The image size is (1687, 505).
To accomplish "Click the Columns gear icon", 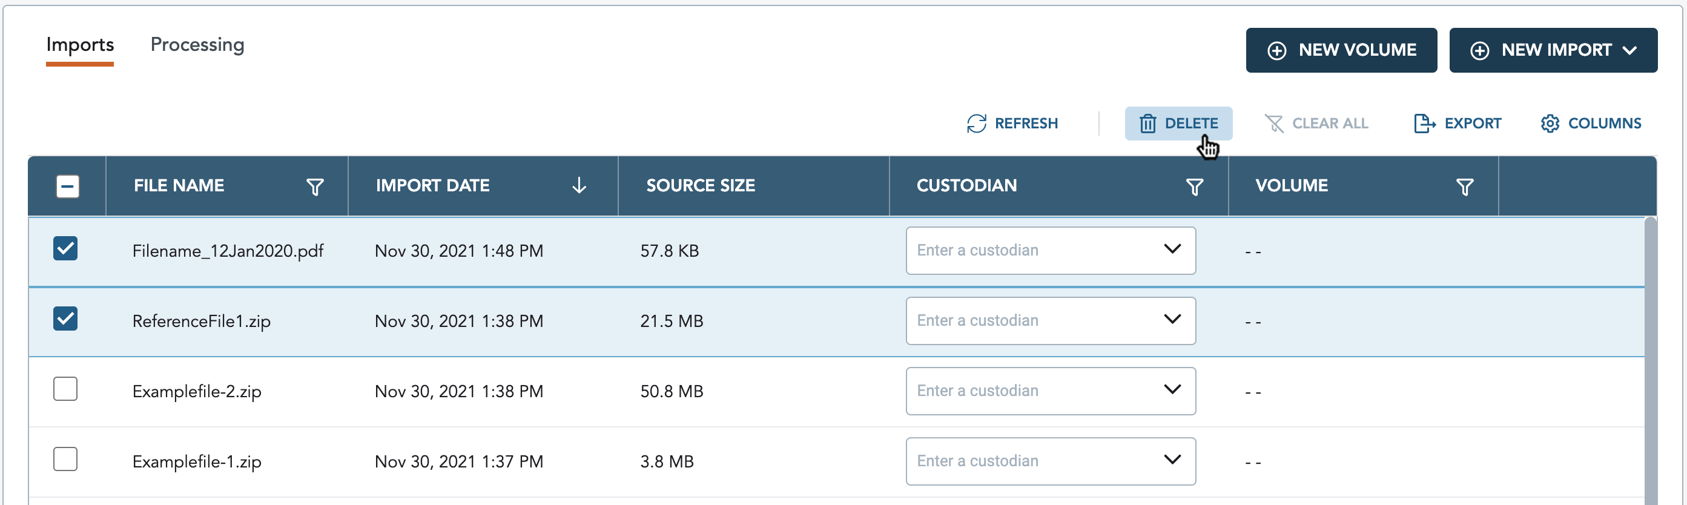I will tap(1550, 123).
